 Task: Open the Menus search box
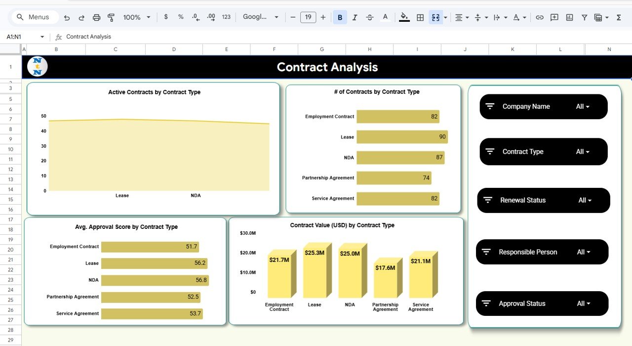click(x=34, y=16)
